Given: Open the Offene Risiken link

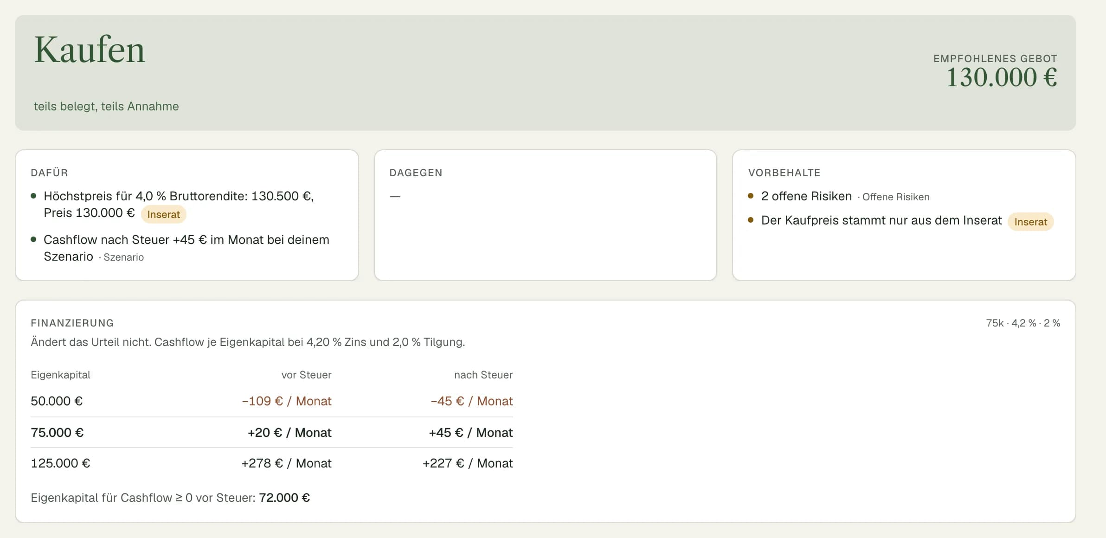Looking at the screenshot, I should 895,197.
